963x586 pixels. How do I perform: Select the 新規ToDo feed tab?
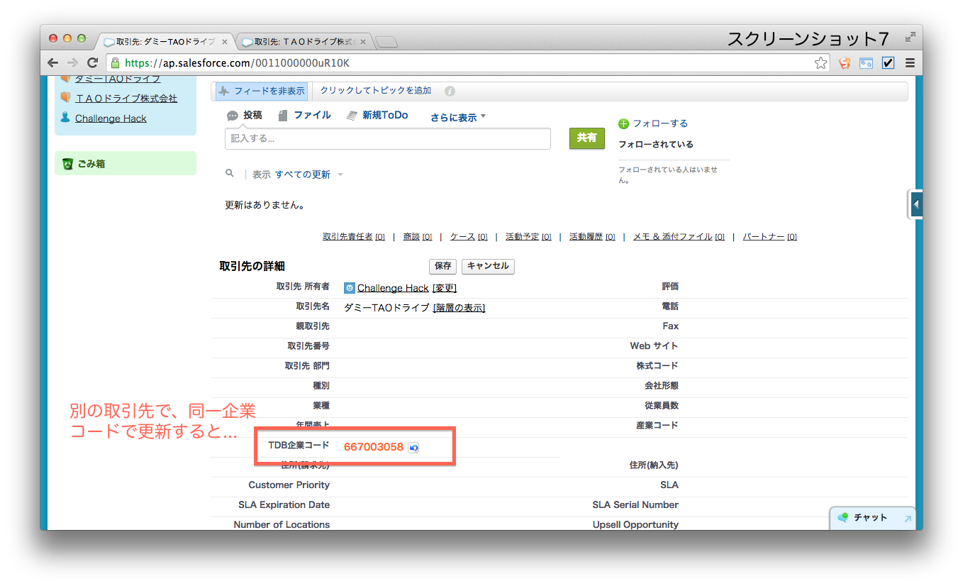[x=377, y=115]
